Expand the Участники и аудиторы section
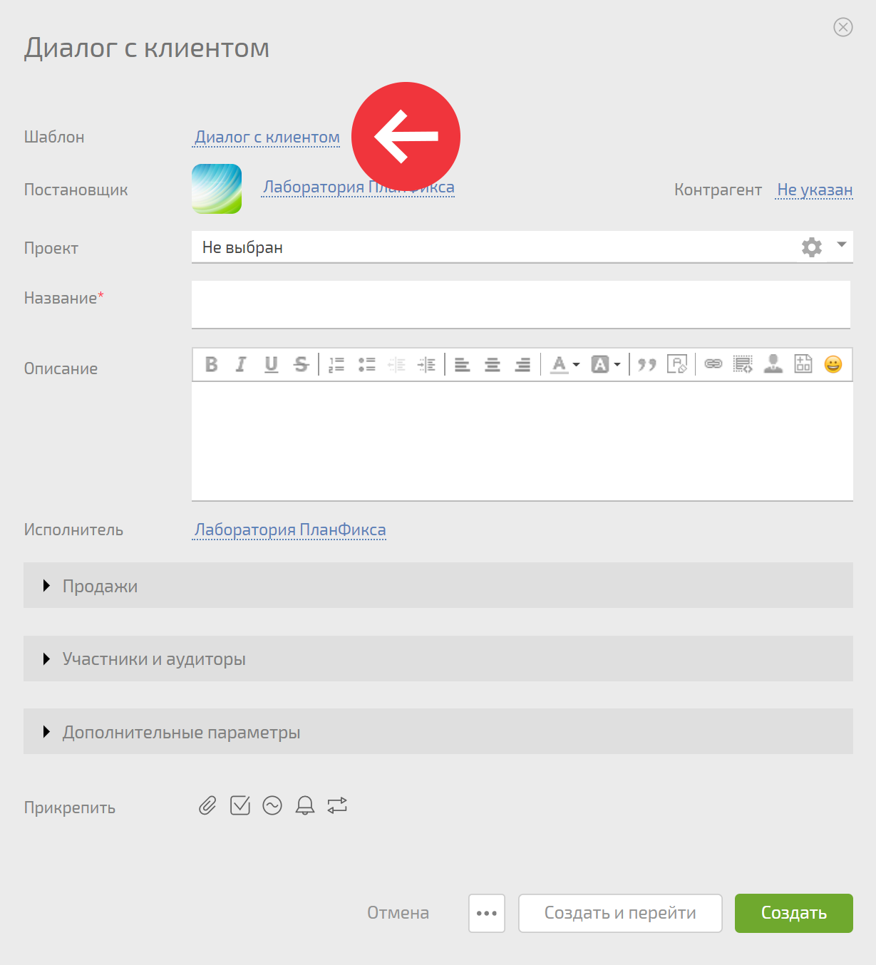876x965 pixels. (x=438, y=659)
